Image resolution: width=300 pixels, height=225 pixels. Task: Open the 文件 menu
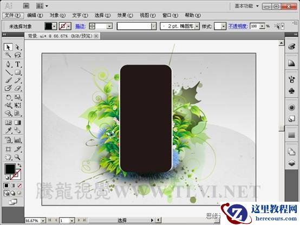(13, 15)
